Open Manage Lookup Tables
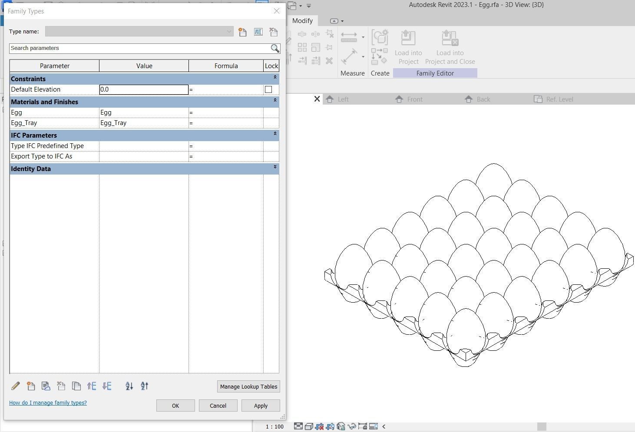Screen dimensions: 635x432 tap(248, 386)
